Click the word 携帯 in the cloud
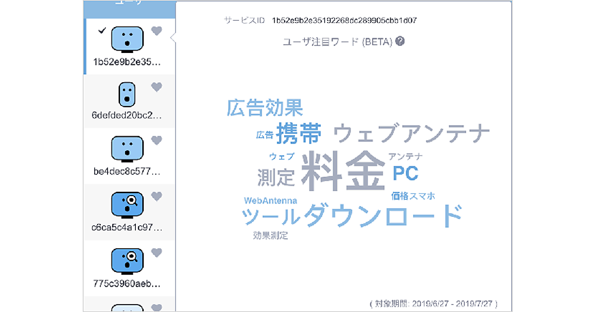This screenshot has height=312, width=595. [x=299, y=133]
